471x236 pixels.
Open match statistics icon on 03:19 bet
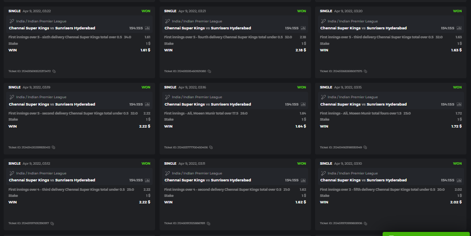[x=148, y=104]
